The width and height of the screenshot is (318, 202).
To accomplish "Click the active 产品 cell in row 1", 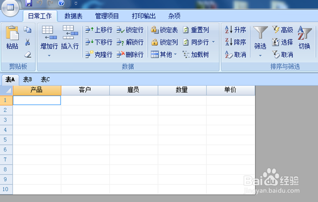I will click(37, 100).
